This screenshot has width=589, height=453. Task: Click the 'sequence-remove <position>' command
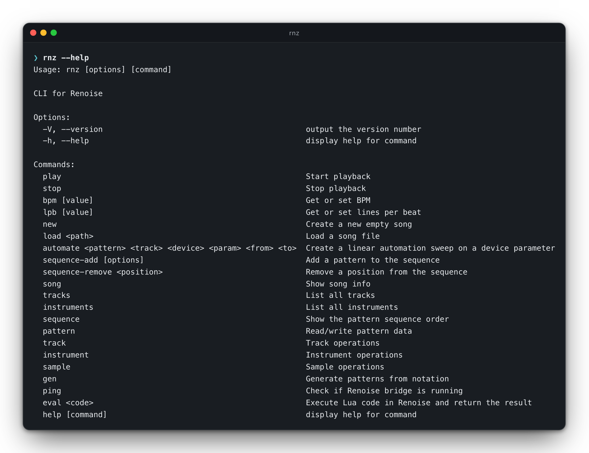(103, 272)
